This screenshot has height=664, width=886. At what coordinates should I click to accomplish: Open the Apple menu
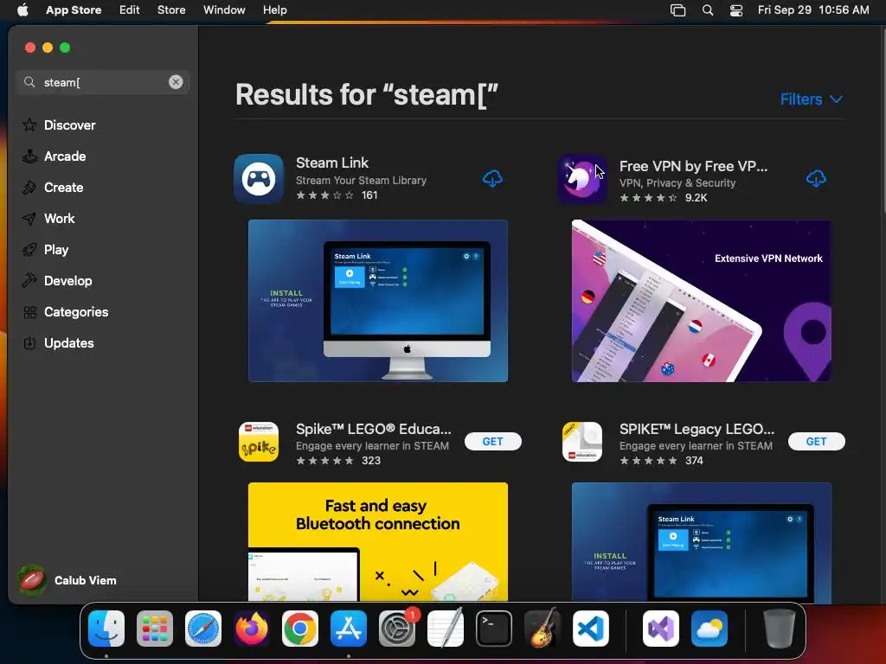coord(22,10)
